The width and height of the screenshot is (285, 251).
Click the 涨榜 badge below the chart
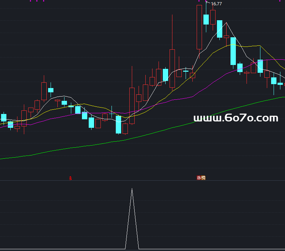pos(201,178)
